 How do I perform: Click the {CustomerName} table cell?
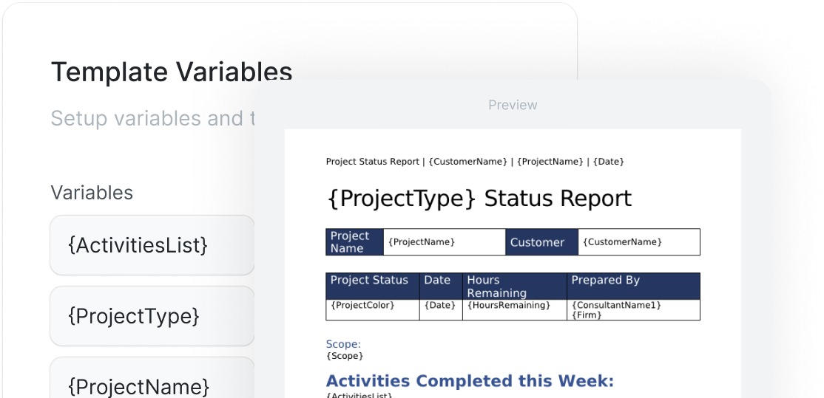click(639, 242)
